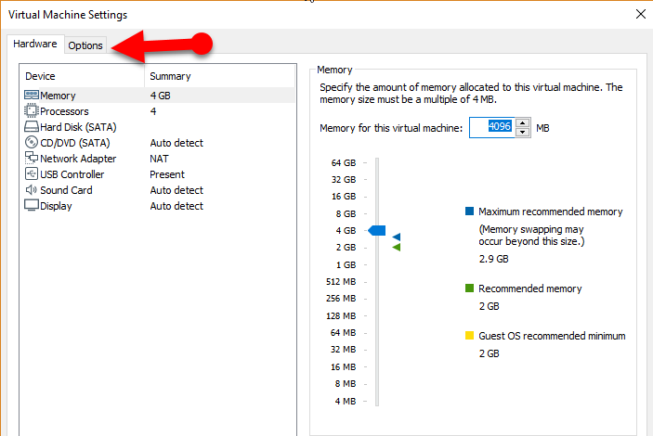Image resolution: width=653 pixels, height=436 pixels.
Task: Click the Network Adapter icon
Action: click(32, 159)
